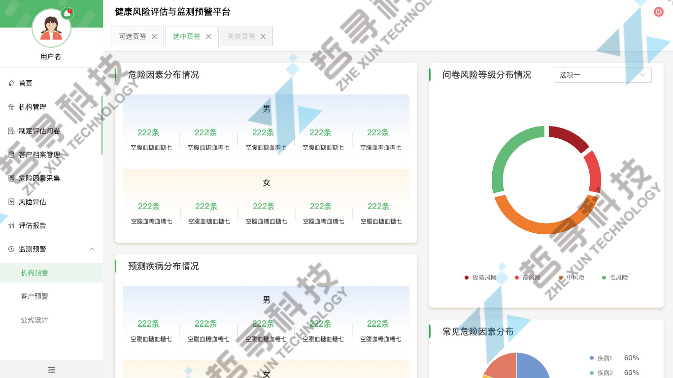Click the 男 header in 危险因素分布情况

pyautogui.click(x=267, y=109)
